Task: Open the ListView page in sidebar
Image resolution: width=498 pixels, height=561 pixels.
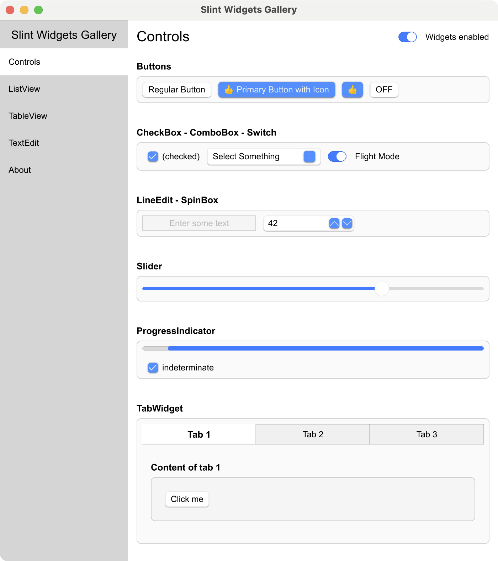Action: pyautogui.click(x=25, y=89)
